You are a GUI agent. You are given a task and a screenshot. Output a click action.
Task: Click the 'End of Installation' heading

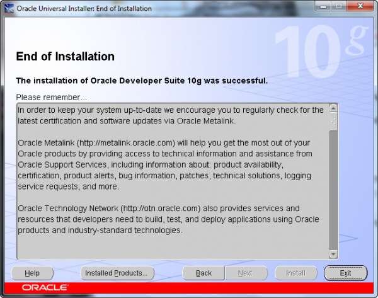pos(65,57)
